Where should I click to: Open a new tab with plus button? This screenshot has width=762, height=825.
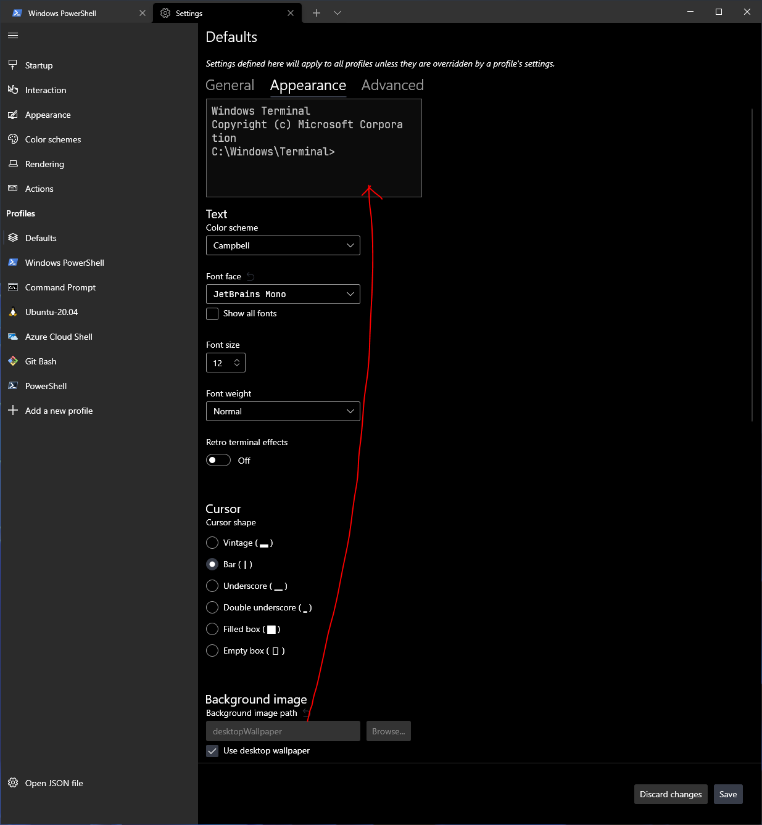317,13
